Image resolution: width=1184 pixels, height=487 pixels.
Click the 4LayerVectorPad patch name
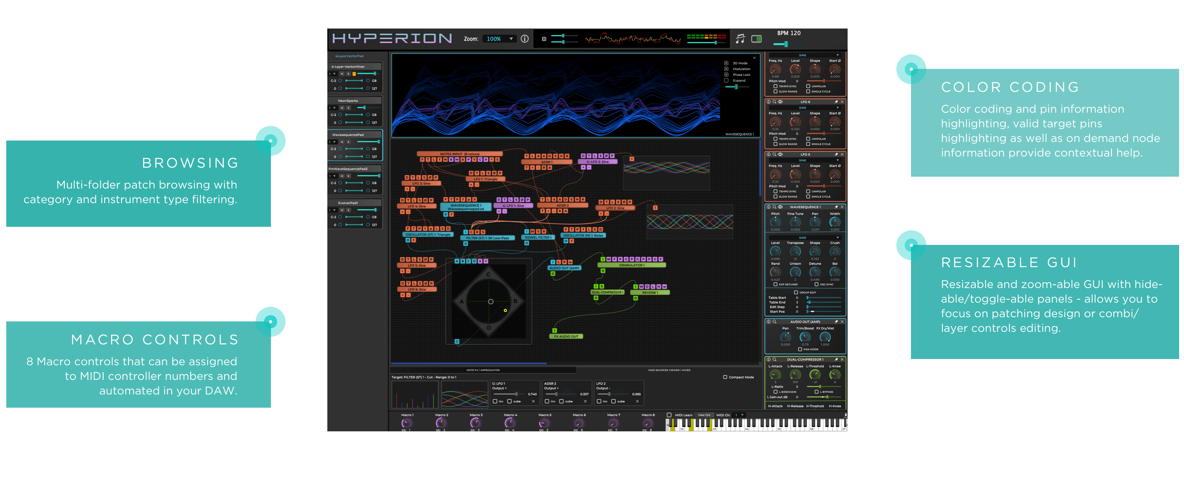[349, 56]
